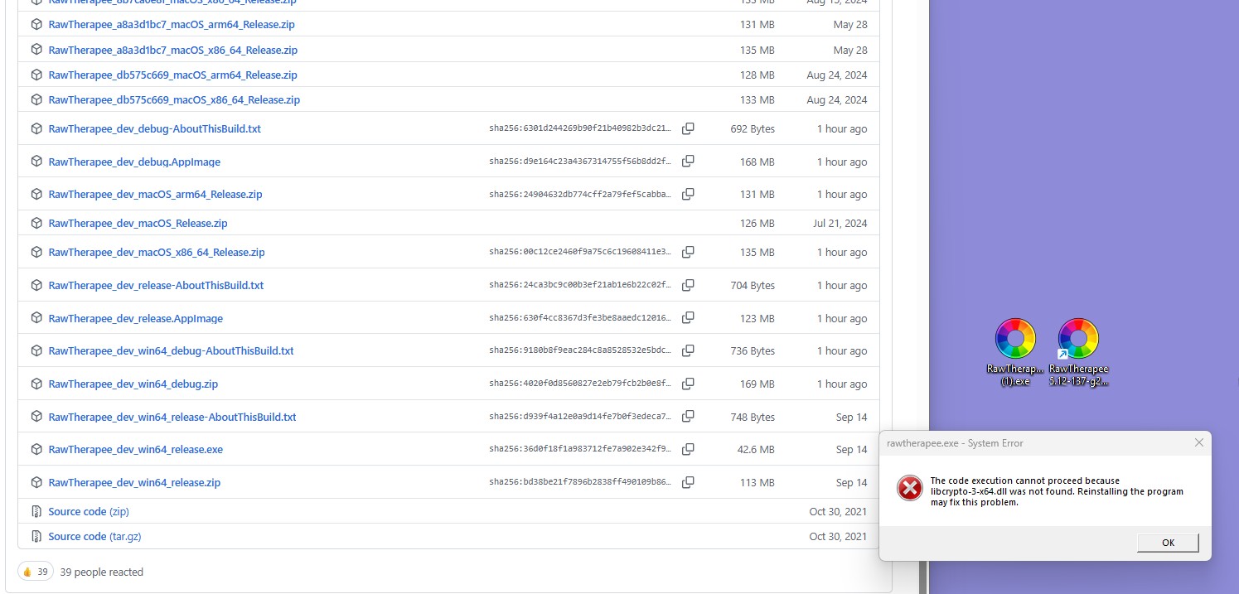
Task: Download RawTherapee_dev_release.AppImage
Action: click(x=136, y=319)
